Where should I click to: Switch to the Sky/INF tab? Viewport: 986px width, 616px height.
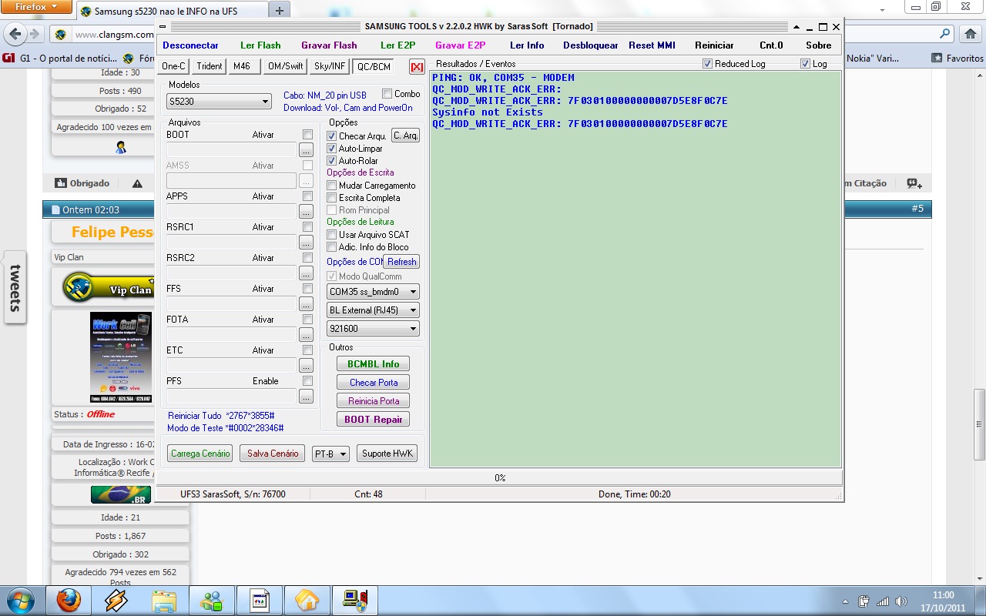(330, 66)
